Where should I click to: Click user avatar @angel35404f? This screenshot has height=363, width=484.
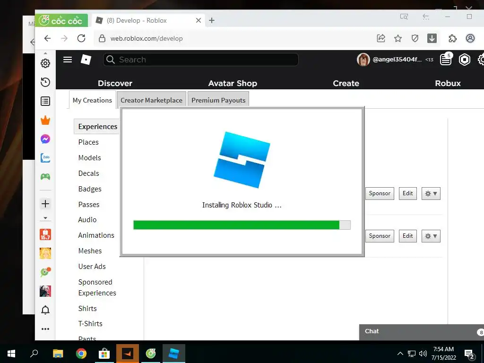[x=363, y=60]
